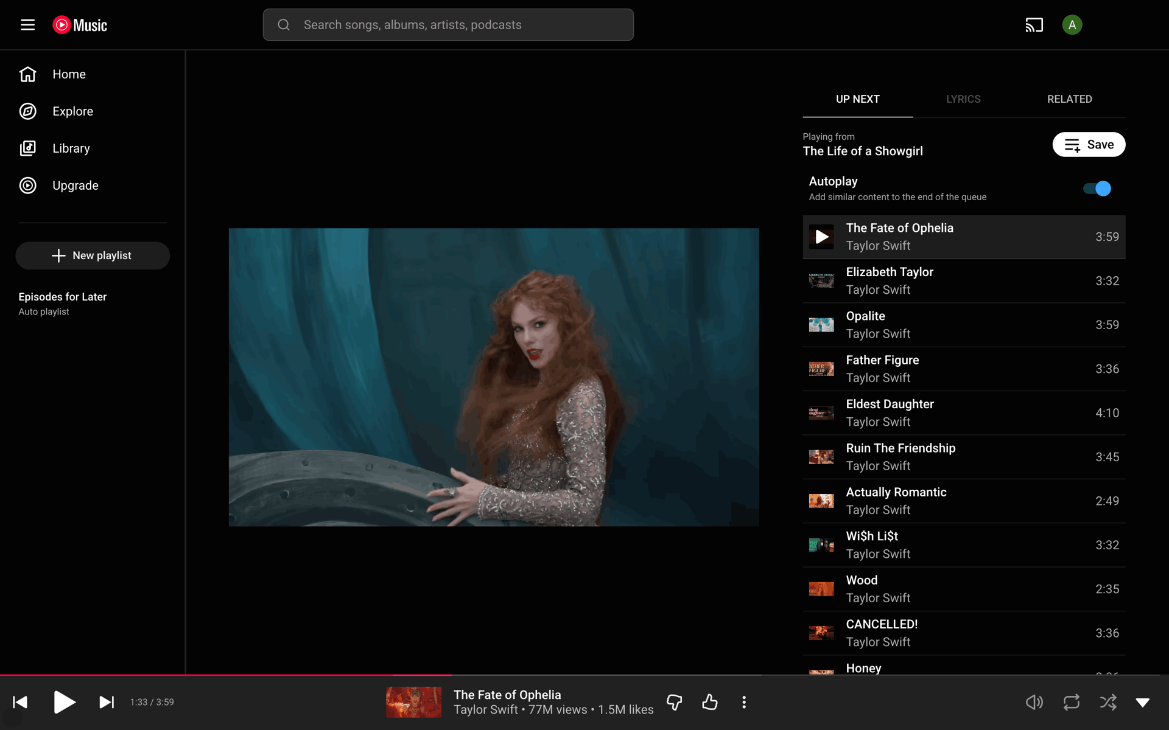
Task: Open the volume control icon
Action: (x=1034, y=702)
